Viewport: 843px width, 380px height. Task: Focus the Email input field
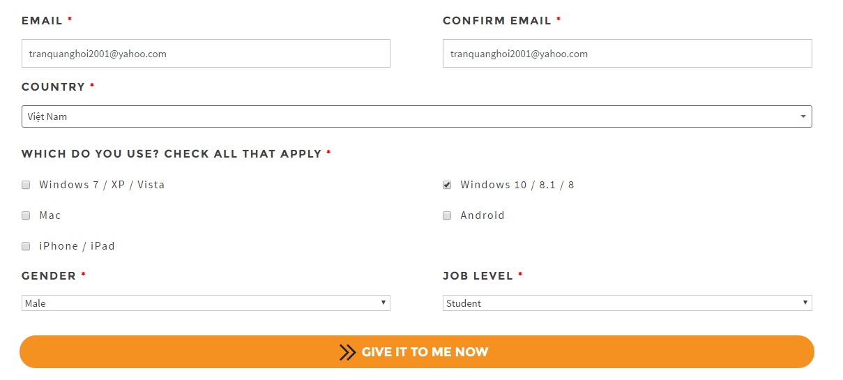(x=206, y=54)
